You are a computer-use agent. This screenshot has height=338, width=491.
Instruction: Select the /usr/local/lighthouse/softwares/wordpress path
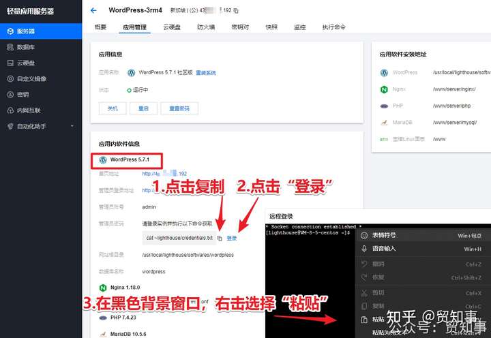(x=188, y=255)
